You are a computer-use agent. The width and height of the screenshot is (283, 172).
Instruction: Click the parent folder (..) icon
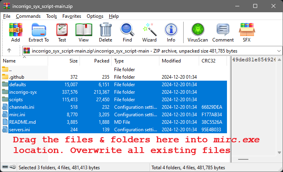[x=5, y=69]
